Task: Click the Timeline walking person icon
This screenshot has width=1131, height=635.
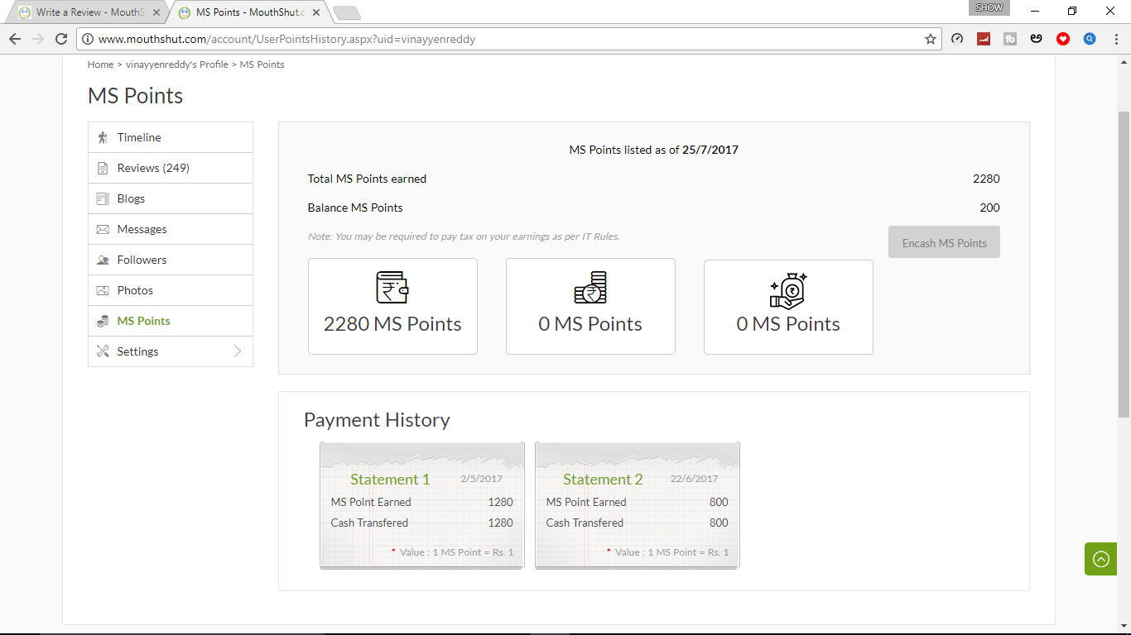Action: (103, 137)
